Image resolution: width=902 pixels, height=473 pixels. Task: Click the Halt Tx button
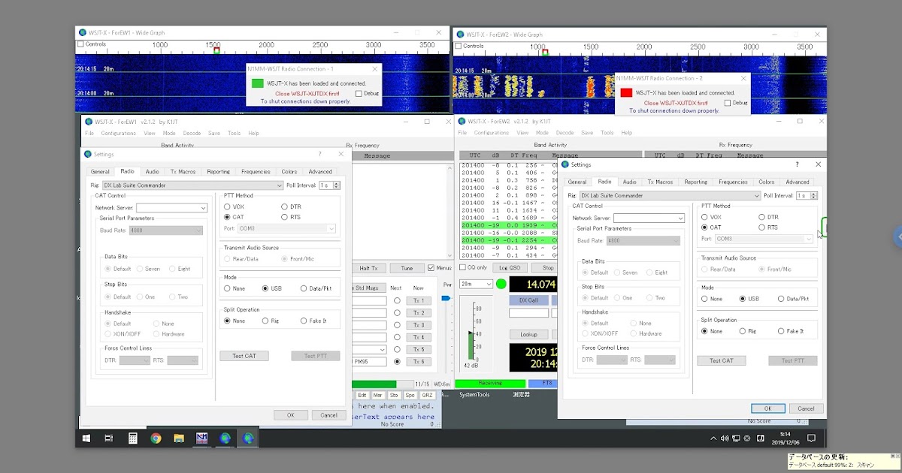coord(369,268)
